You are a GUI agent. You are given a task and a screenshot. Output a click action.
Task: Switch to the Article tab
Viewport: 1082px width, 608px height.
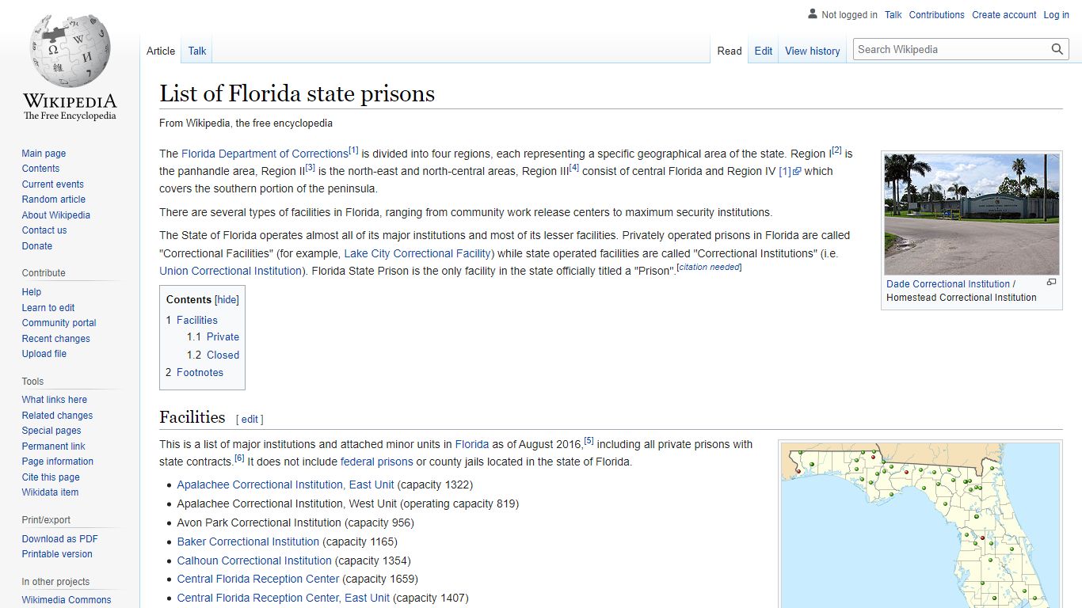point(161,51)
